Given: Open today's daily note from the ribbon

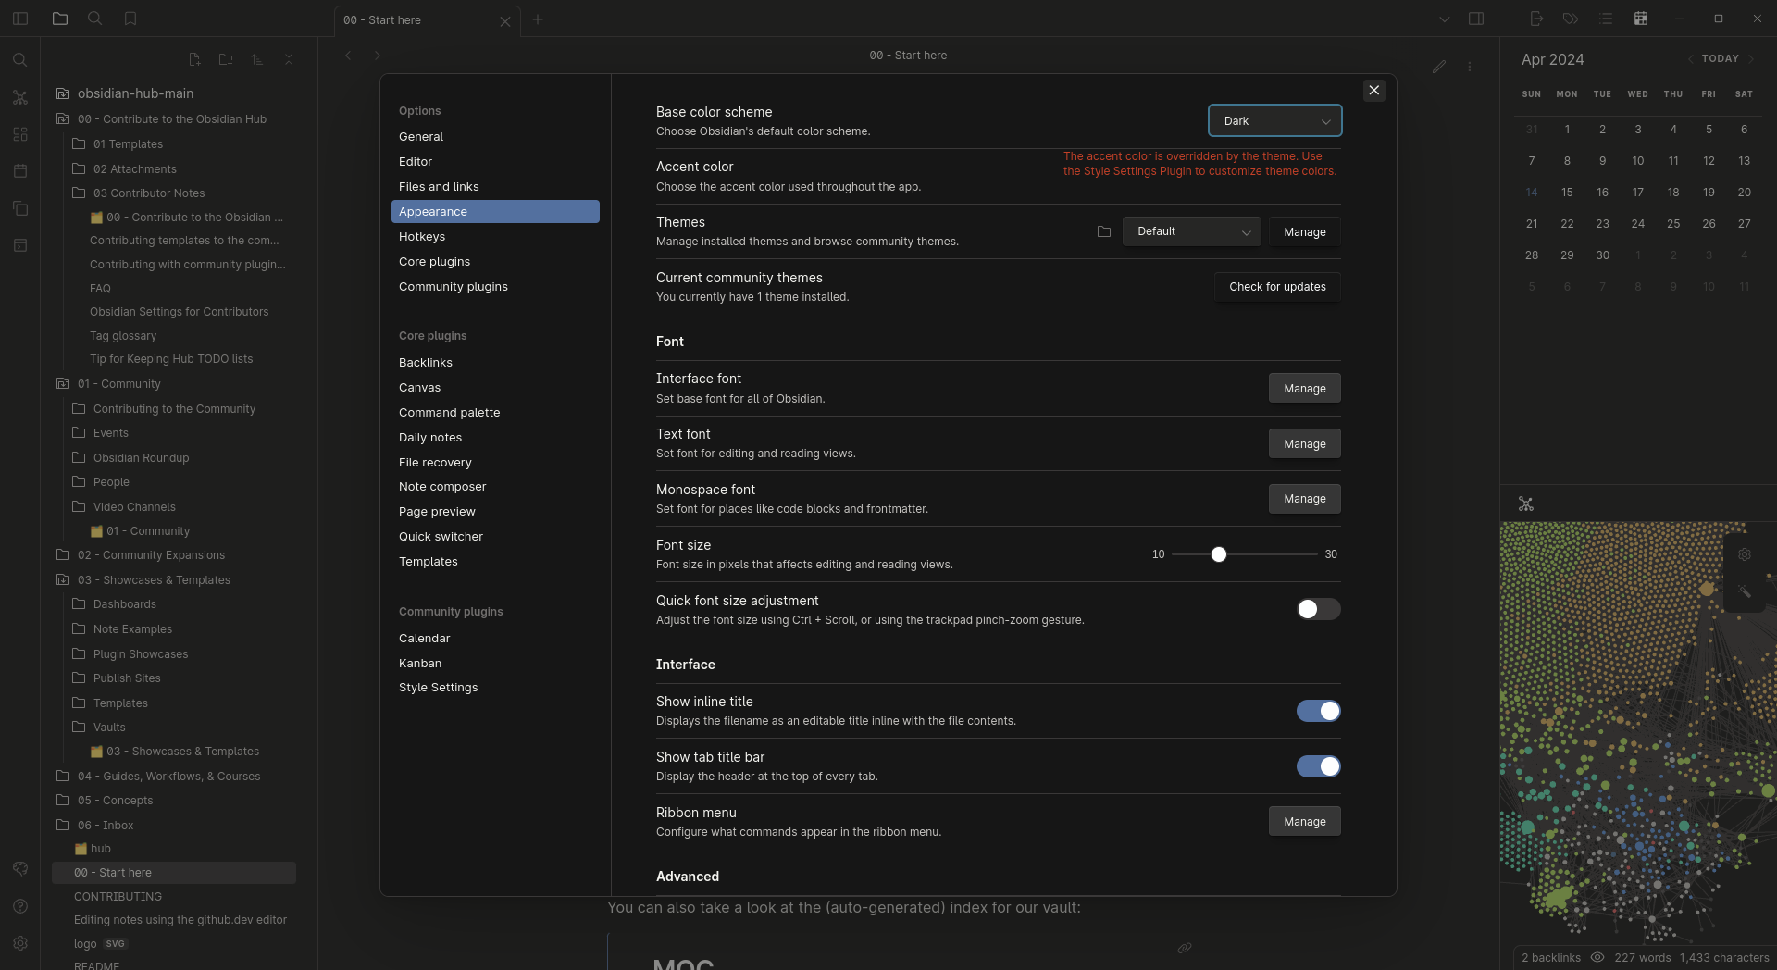Looking at the screenshot, I should (20, 171).
